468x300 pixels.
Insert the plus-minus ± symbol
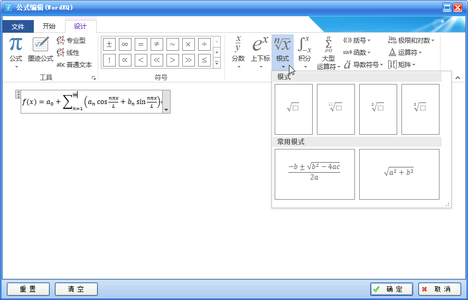click(109, 44)
